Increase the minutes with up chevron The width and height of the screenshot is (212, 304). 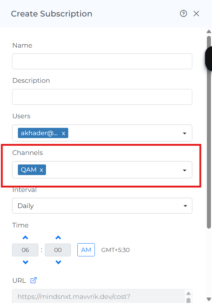click(58, 237)
